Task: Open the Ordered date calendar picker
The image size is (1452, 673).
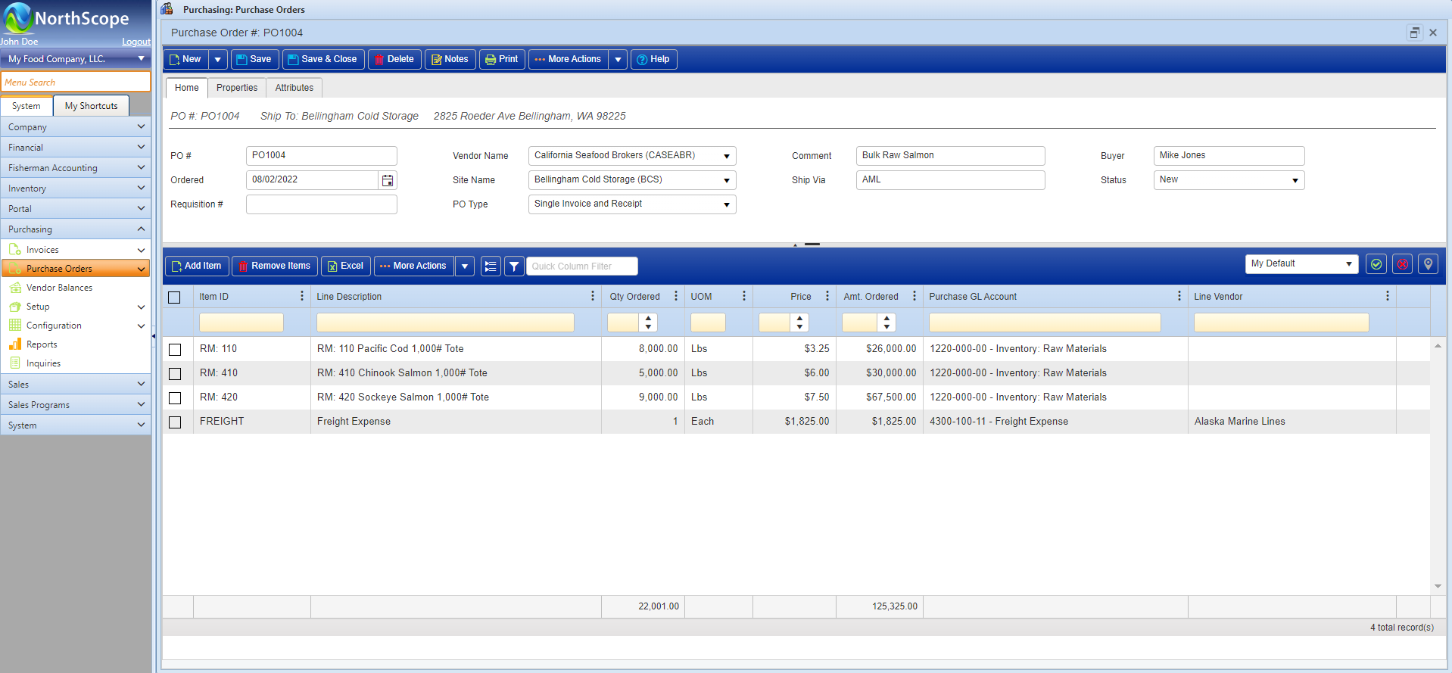Action: (x=388, y=180)
